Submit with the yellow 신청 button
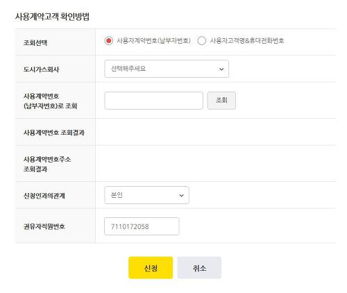Image resolution: width=347 pixels, height=293 pixels. click(x=151, y=268)
